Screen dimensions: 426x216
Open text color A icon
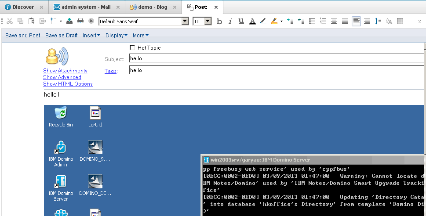tap(252, 21)
